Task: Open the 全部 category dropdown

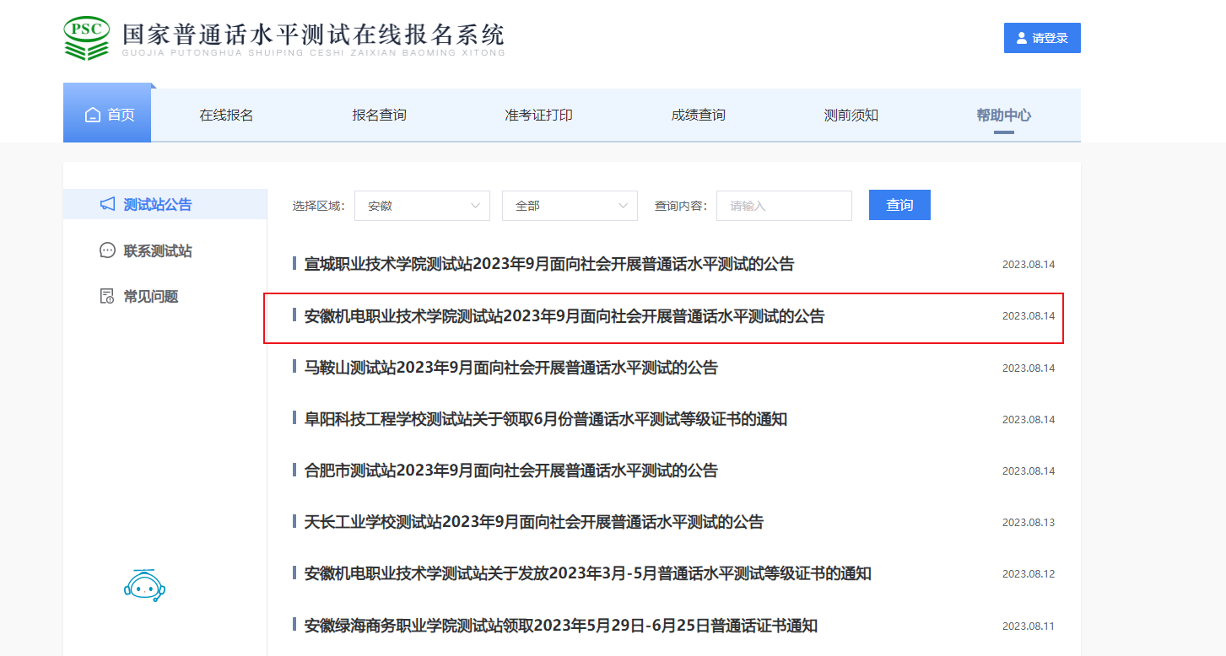Action: 570,206
